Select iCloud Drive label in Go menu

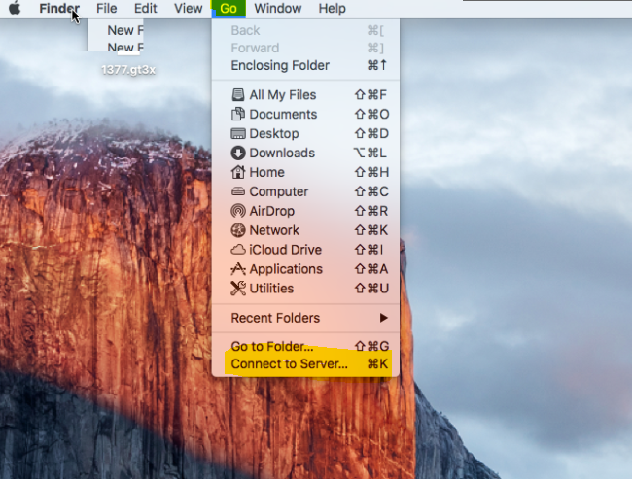286,250
